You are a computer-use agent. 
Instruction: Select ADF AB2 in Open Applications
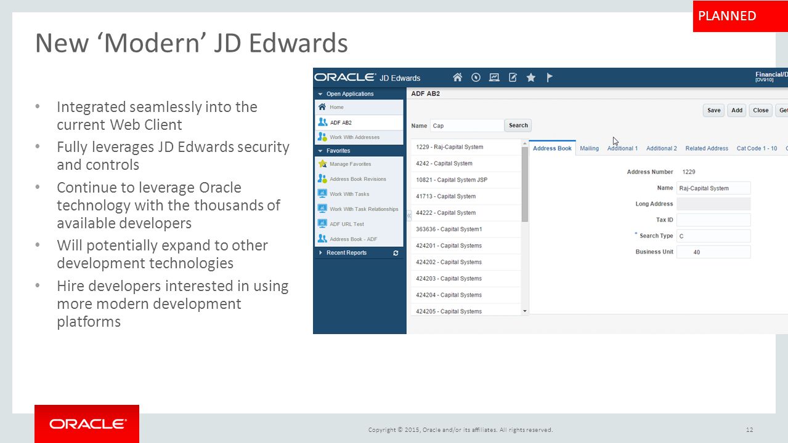(359, 122)
